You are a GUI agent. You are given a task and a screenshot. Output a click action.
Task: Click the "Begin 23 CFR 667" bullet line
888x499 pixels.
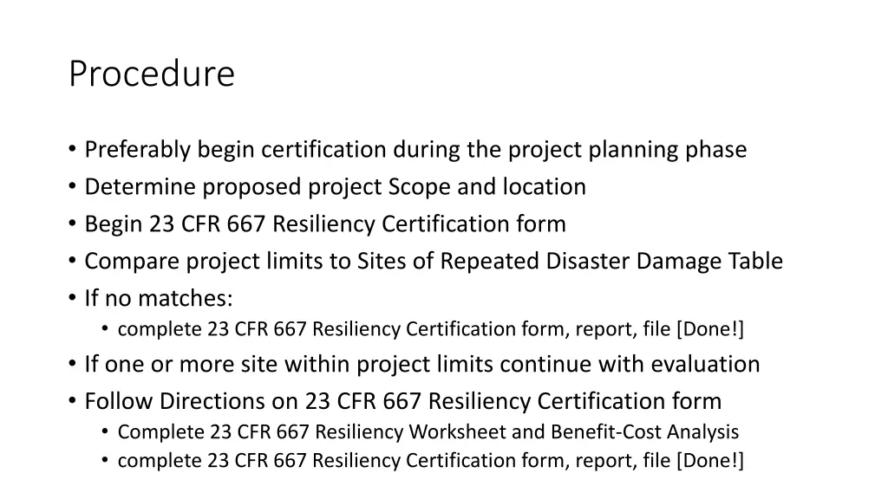325,224
